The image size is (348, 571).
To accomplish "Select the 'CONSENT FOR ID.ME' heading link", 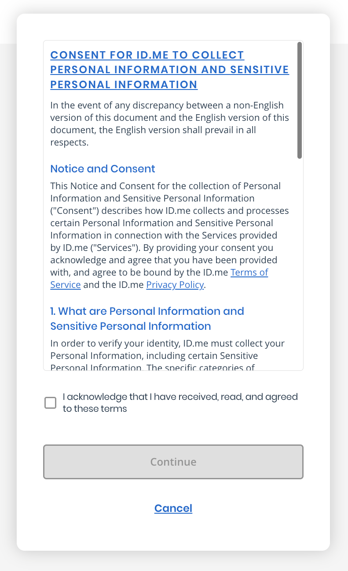I will (x=169, y=70).
